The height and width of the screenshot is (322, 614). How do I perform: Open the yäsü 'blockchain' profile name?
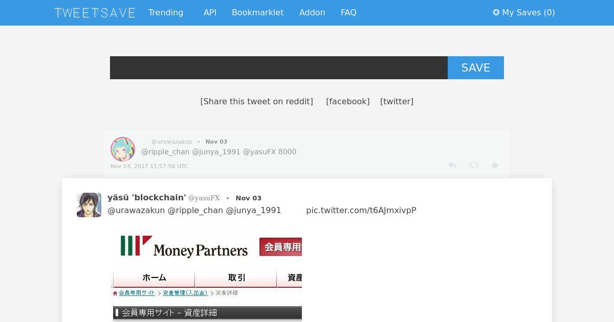147,198
